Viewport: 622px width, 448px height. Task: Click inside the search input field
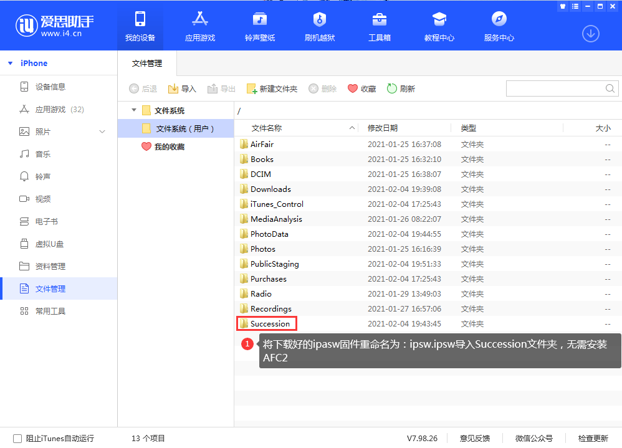coord(555,88)
